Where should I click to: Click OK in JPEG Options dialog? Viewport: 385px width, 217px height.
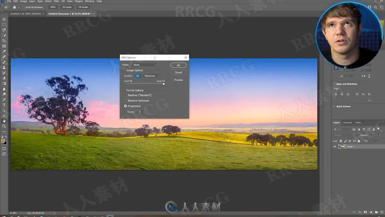click(178, 65)
